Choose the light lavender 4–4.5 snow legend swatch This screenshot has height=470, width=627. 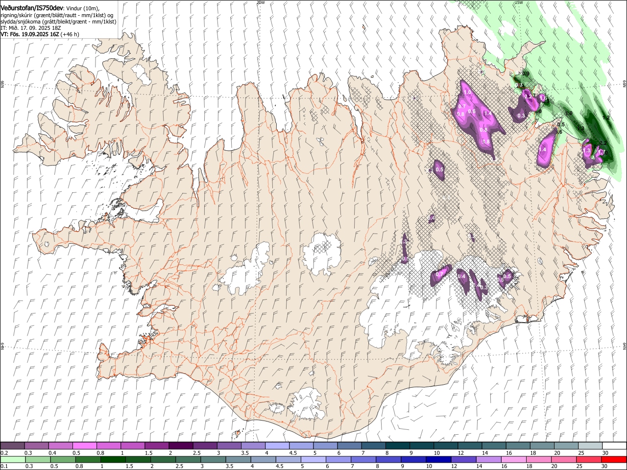(277, 446)
